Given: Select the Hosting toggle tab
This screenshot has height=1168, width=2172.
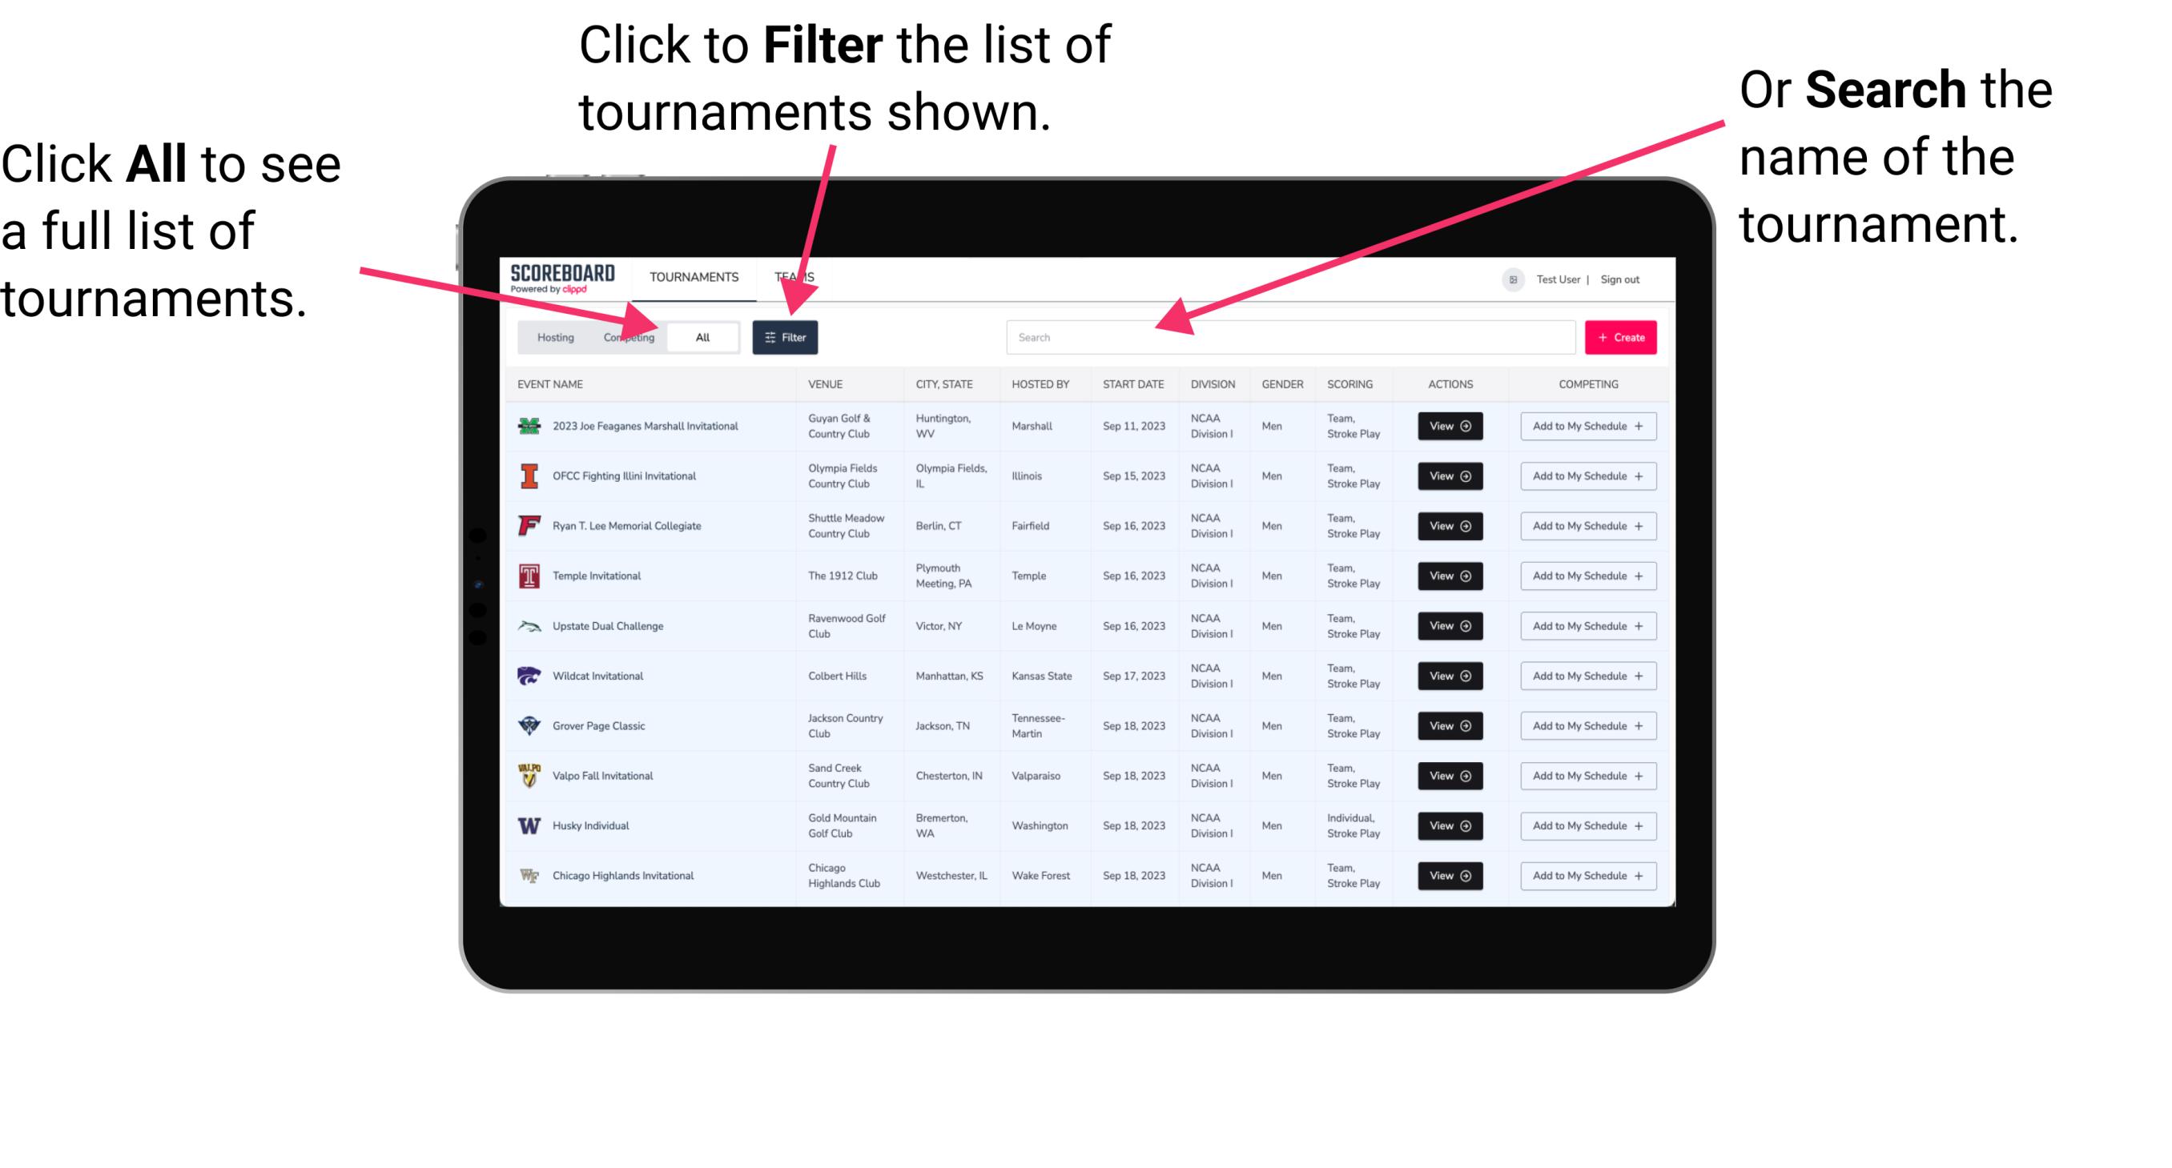Looking at the screenshot, I should (553, 336).
